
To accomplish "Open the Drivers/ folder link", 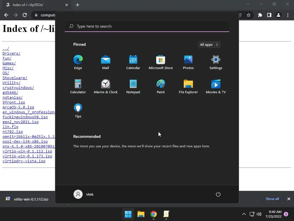I will pos(11,53).
